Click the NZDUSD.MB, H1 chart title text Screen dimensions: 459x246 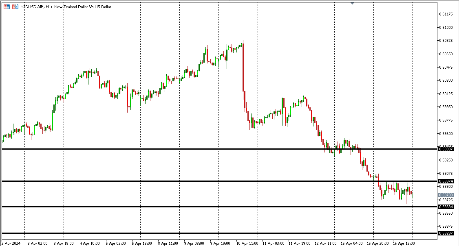66,7
